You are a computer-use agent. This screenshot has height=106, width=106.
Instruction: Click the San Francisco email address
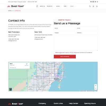[12, 41]
